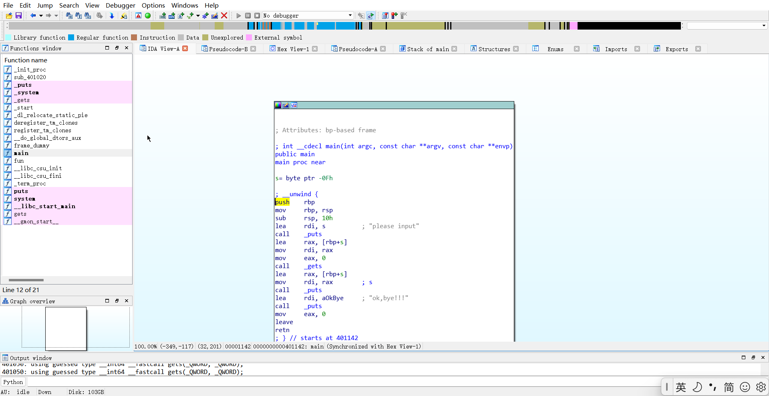The height and width of the screenshot is (396, 769).
Task: Click the _gets call operand in disassembly
Action: click(313, 266)
